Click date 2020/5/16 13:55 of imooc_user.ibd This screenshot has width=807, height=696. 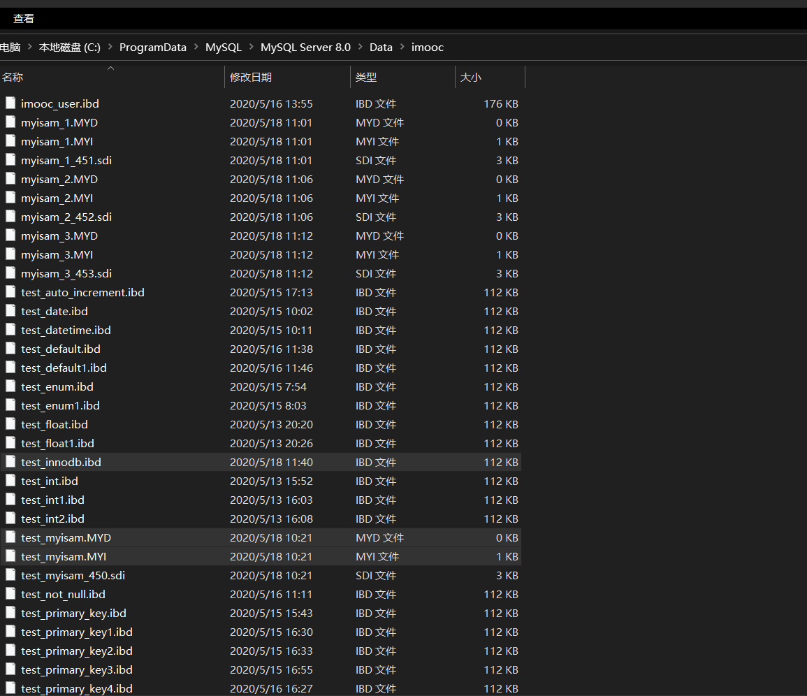[271, 104]
